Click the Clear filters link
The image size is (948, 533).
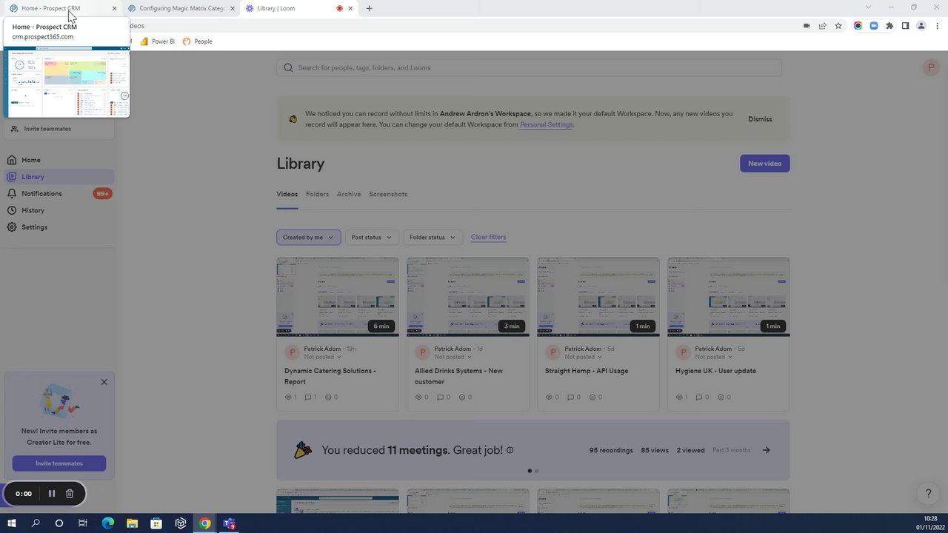point(489,237)
